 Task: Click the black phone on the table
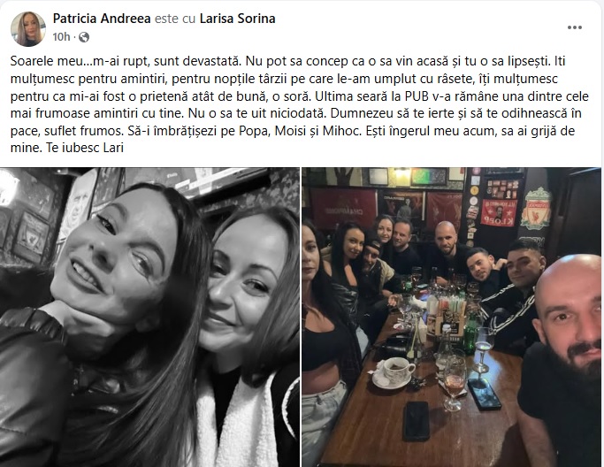(x=416, y=421)
